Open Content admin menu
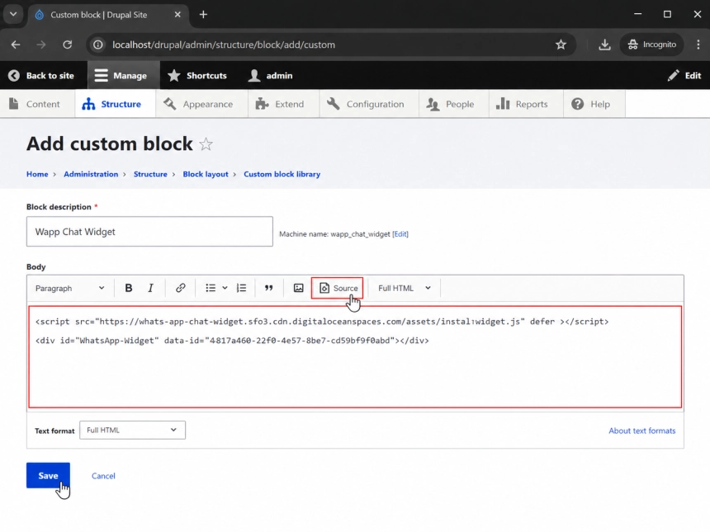The image size is (710, 532). pyautogui.click(x=37, y=104)
